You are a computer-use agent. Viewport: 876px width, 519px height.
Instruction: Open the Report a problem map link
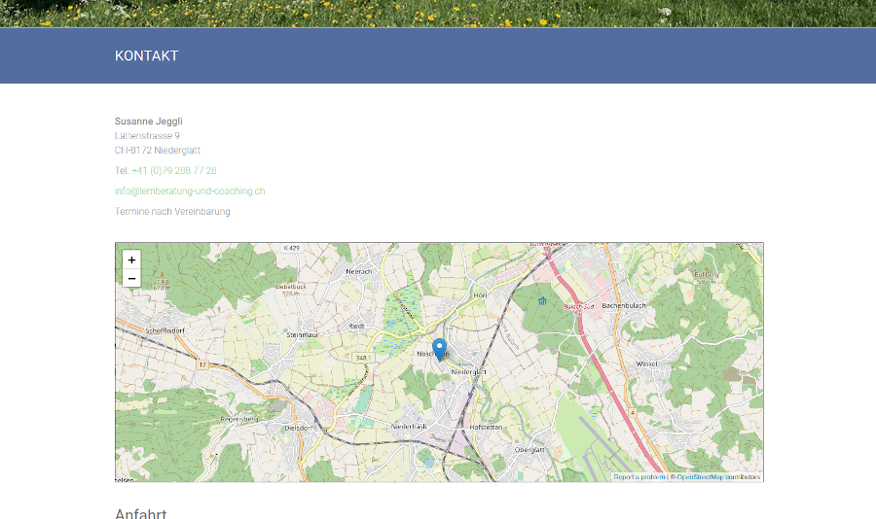pos(639,477)
